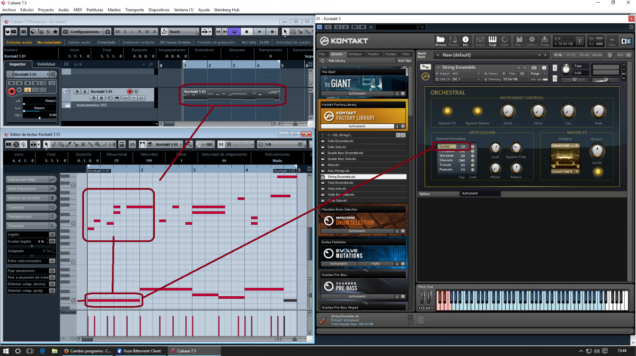Click String Ensemble camera snapshot icon
Screen dimensions: 636x356
click(x=534, y=68)
